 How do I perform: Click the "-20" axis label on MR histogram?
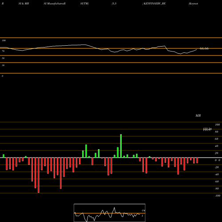tap(217, 167)
